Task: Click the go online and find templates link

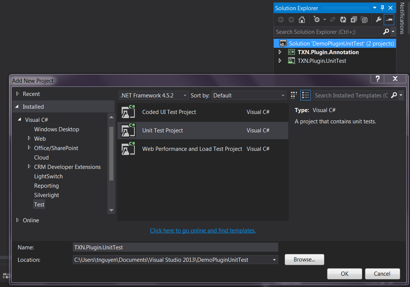Action: coord(203,231)
